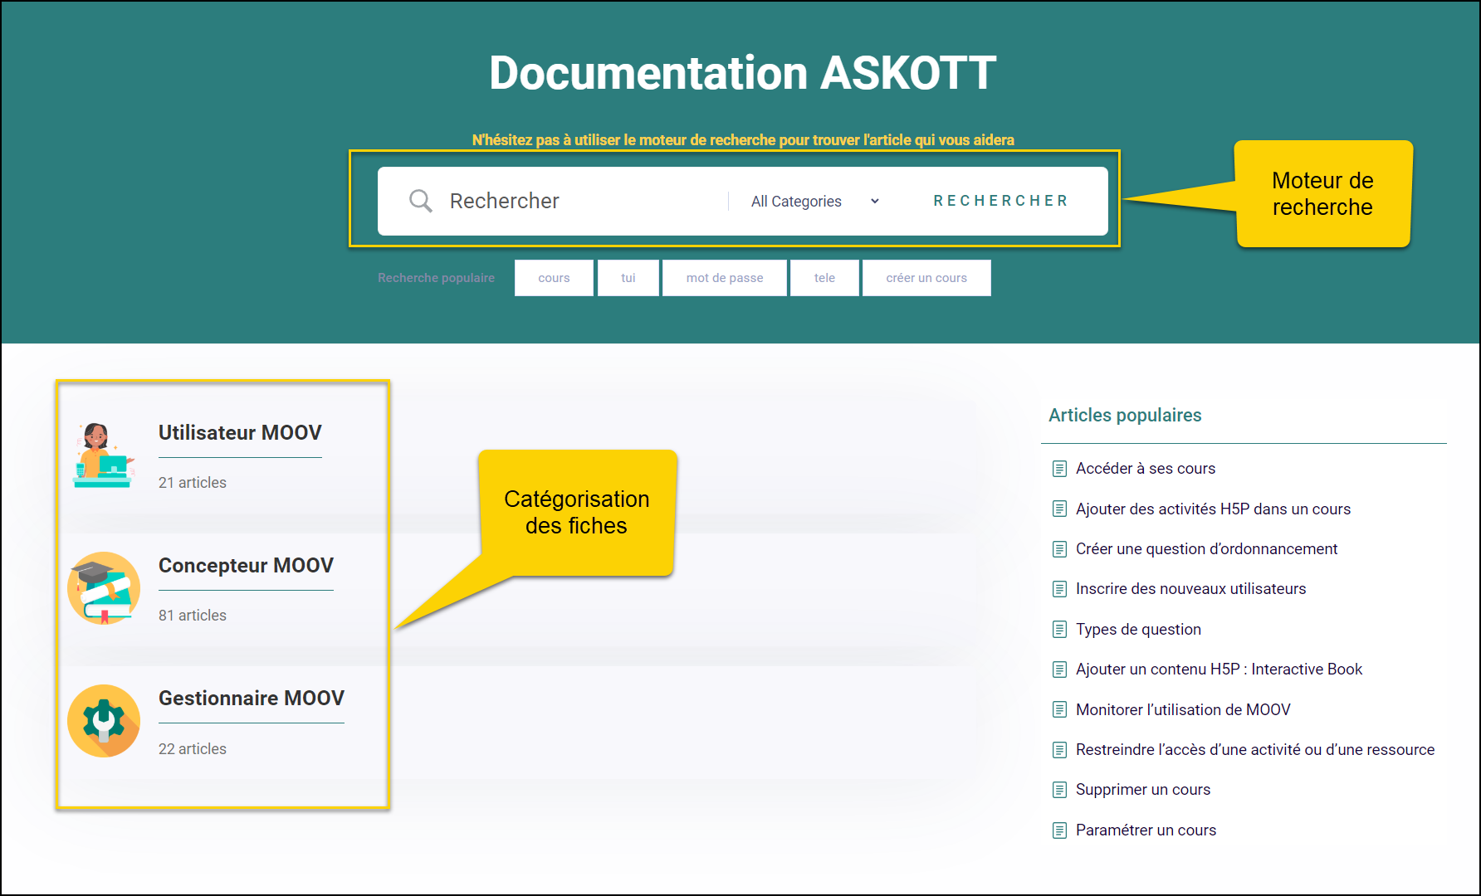Viewport: 1481px width, 896px height.
Task: Open the All Categories dropdown
Action: coord(814,202)
